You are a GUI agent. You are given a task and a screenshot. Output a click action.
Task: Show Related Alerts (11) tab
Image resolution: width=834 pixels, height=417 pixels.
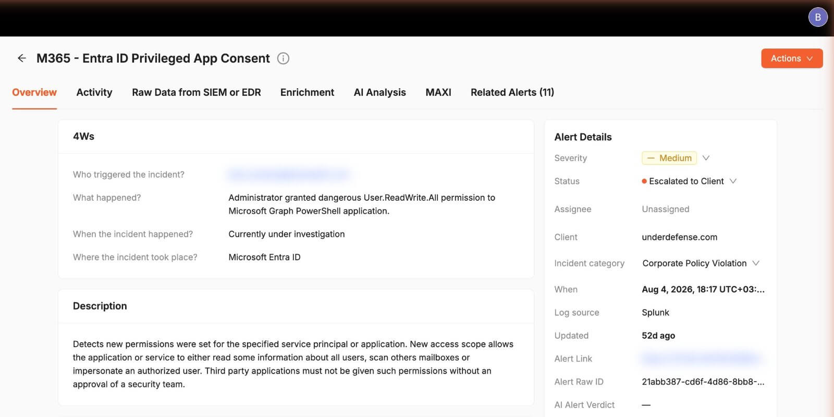coord(512,92)
